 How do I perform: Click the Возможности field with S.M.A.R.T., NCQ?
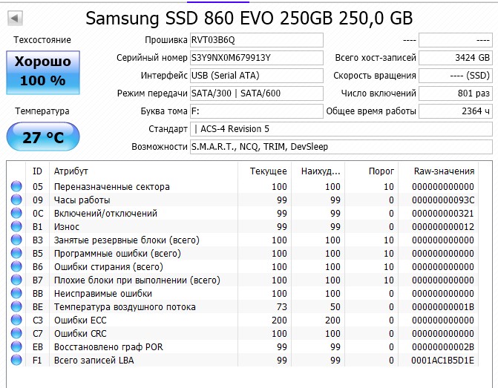point(341,147)
